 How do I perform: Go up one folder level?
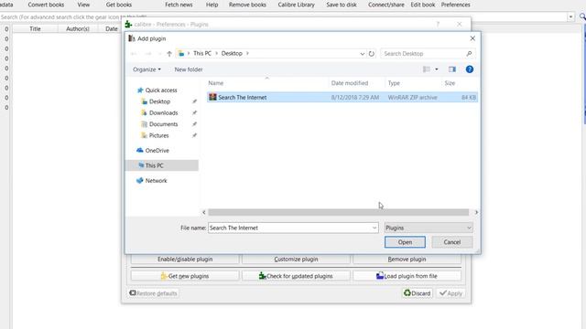pos(169,54)
